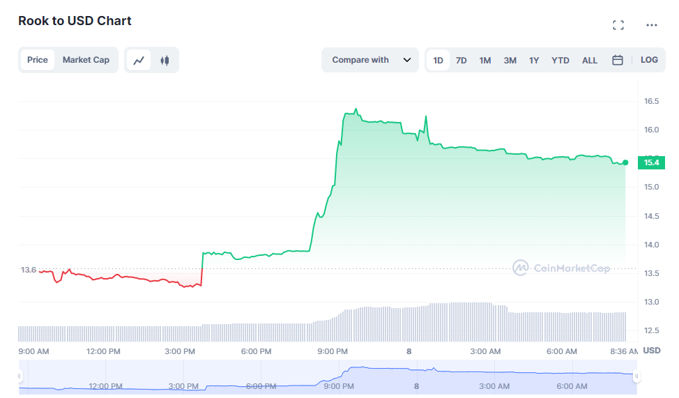Display the 1Y time range

(533, 61)
